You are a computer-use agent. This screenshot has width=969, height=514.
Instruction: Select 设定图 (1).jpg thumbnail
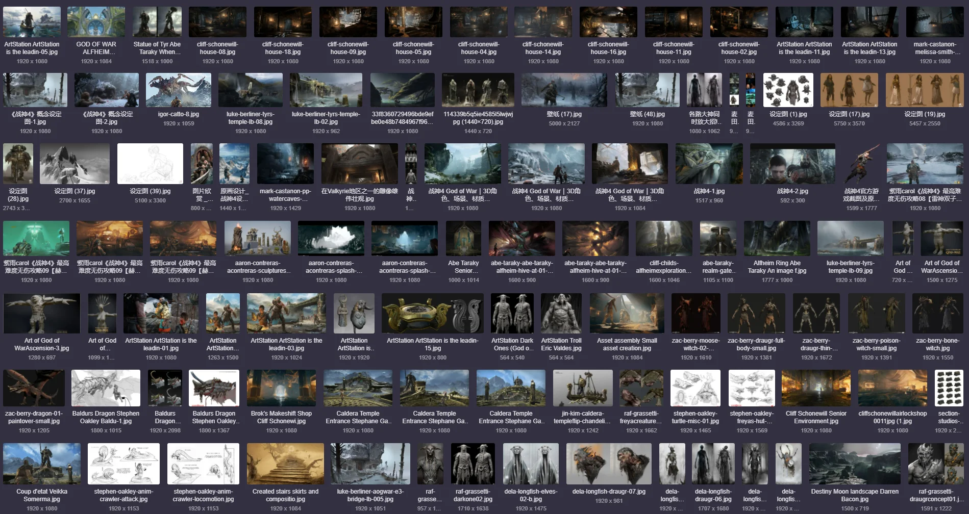(788, 90)
